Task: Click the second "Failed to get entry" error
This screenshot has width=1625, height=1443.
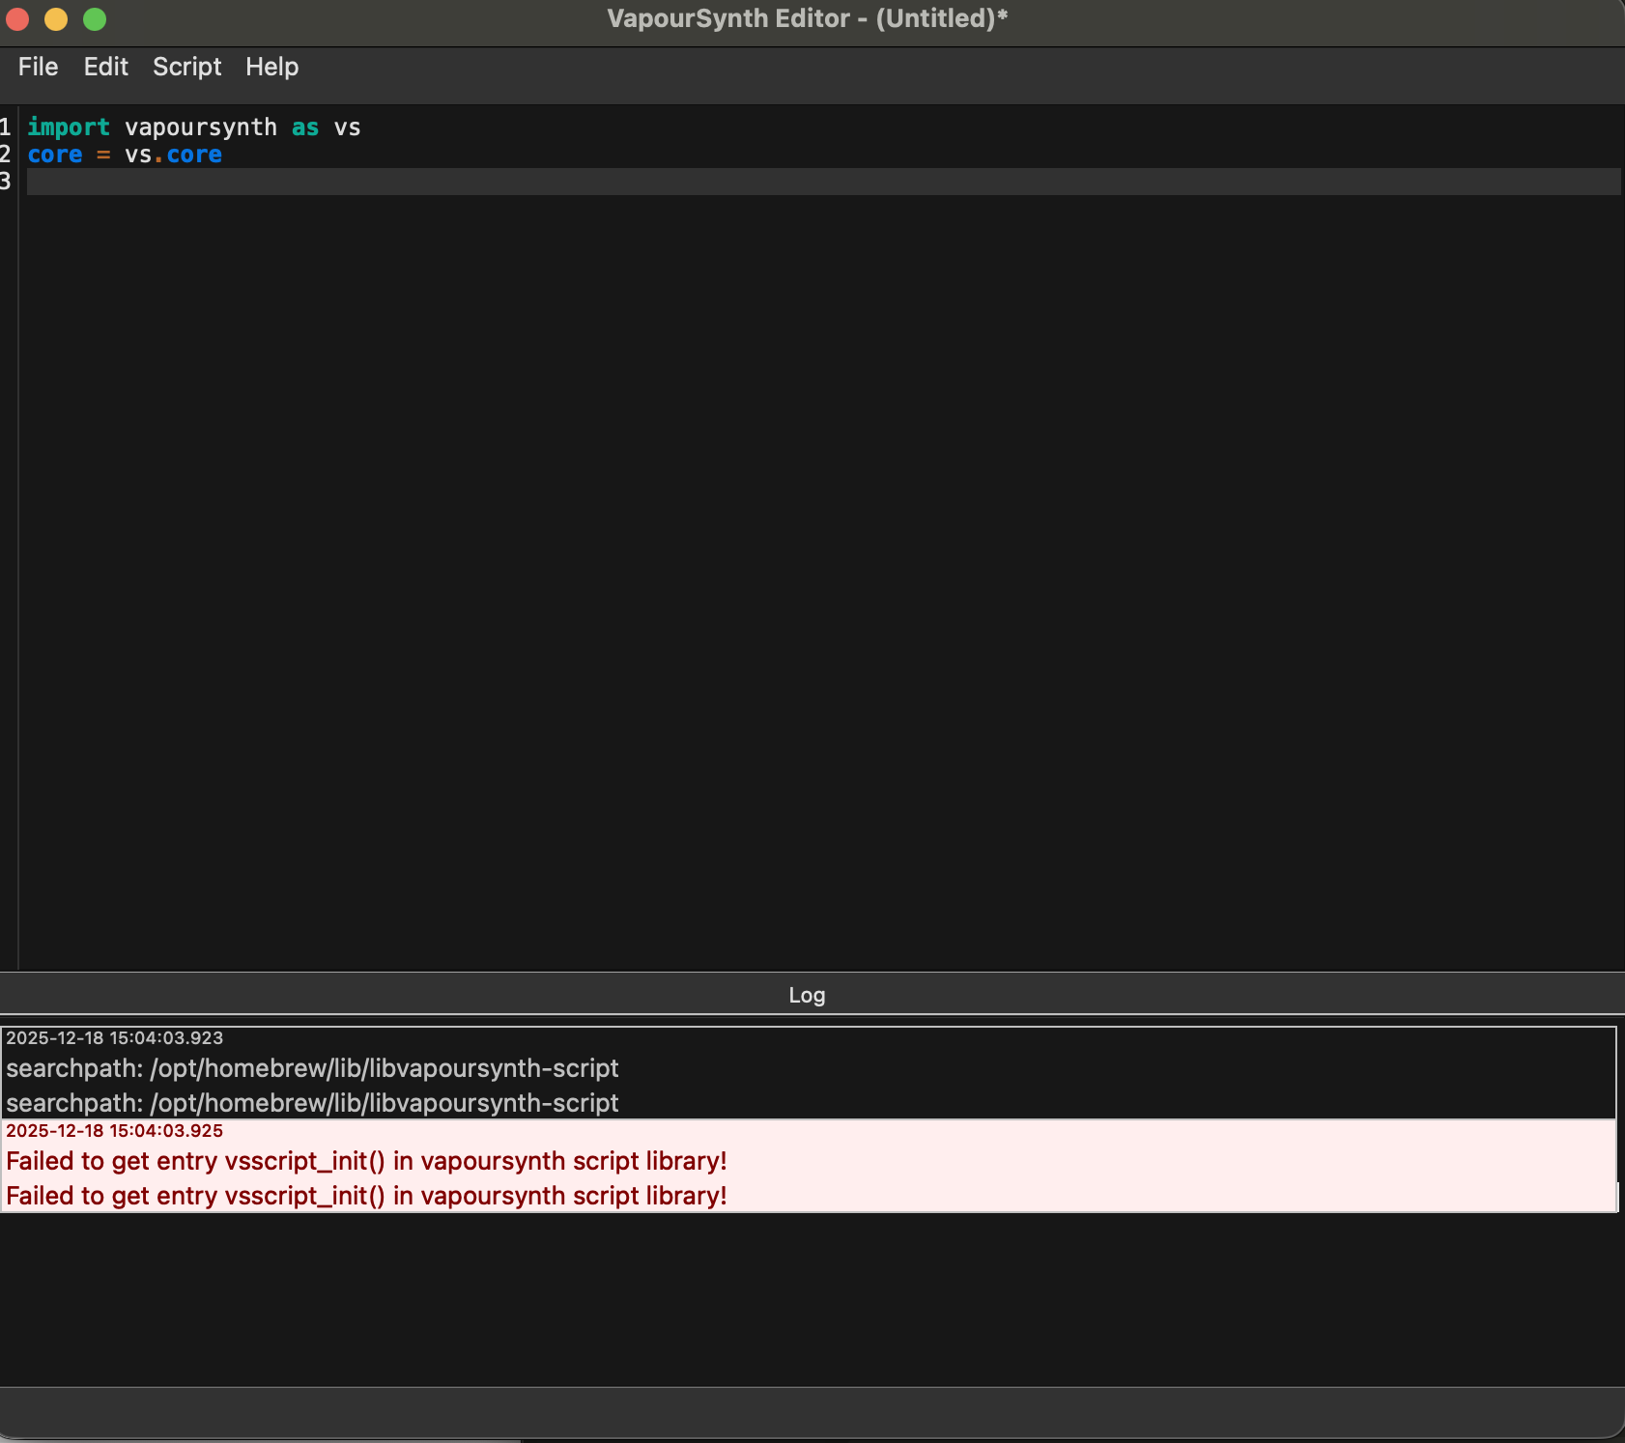Action: [366, 1196]
